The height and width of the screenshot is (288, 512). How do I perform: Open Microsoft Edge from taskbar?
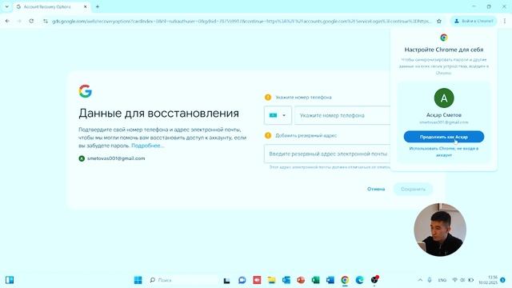click(x=359, y=280)
